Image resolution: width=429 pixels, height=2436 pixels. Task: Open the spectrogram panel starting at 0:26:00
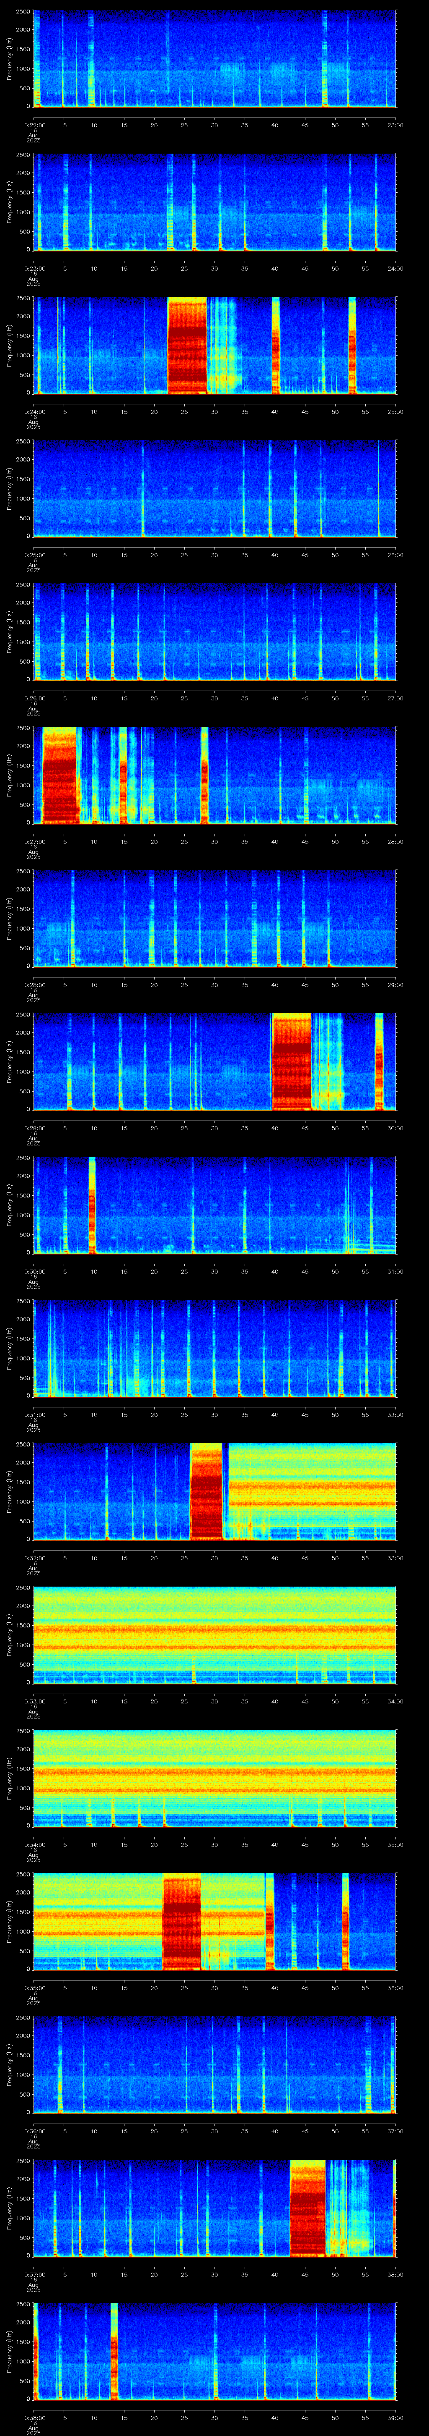(214, 632)
